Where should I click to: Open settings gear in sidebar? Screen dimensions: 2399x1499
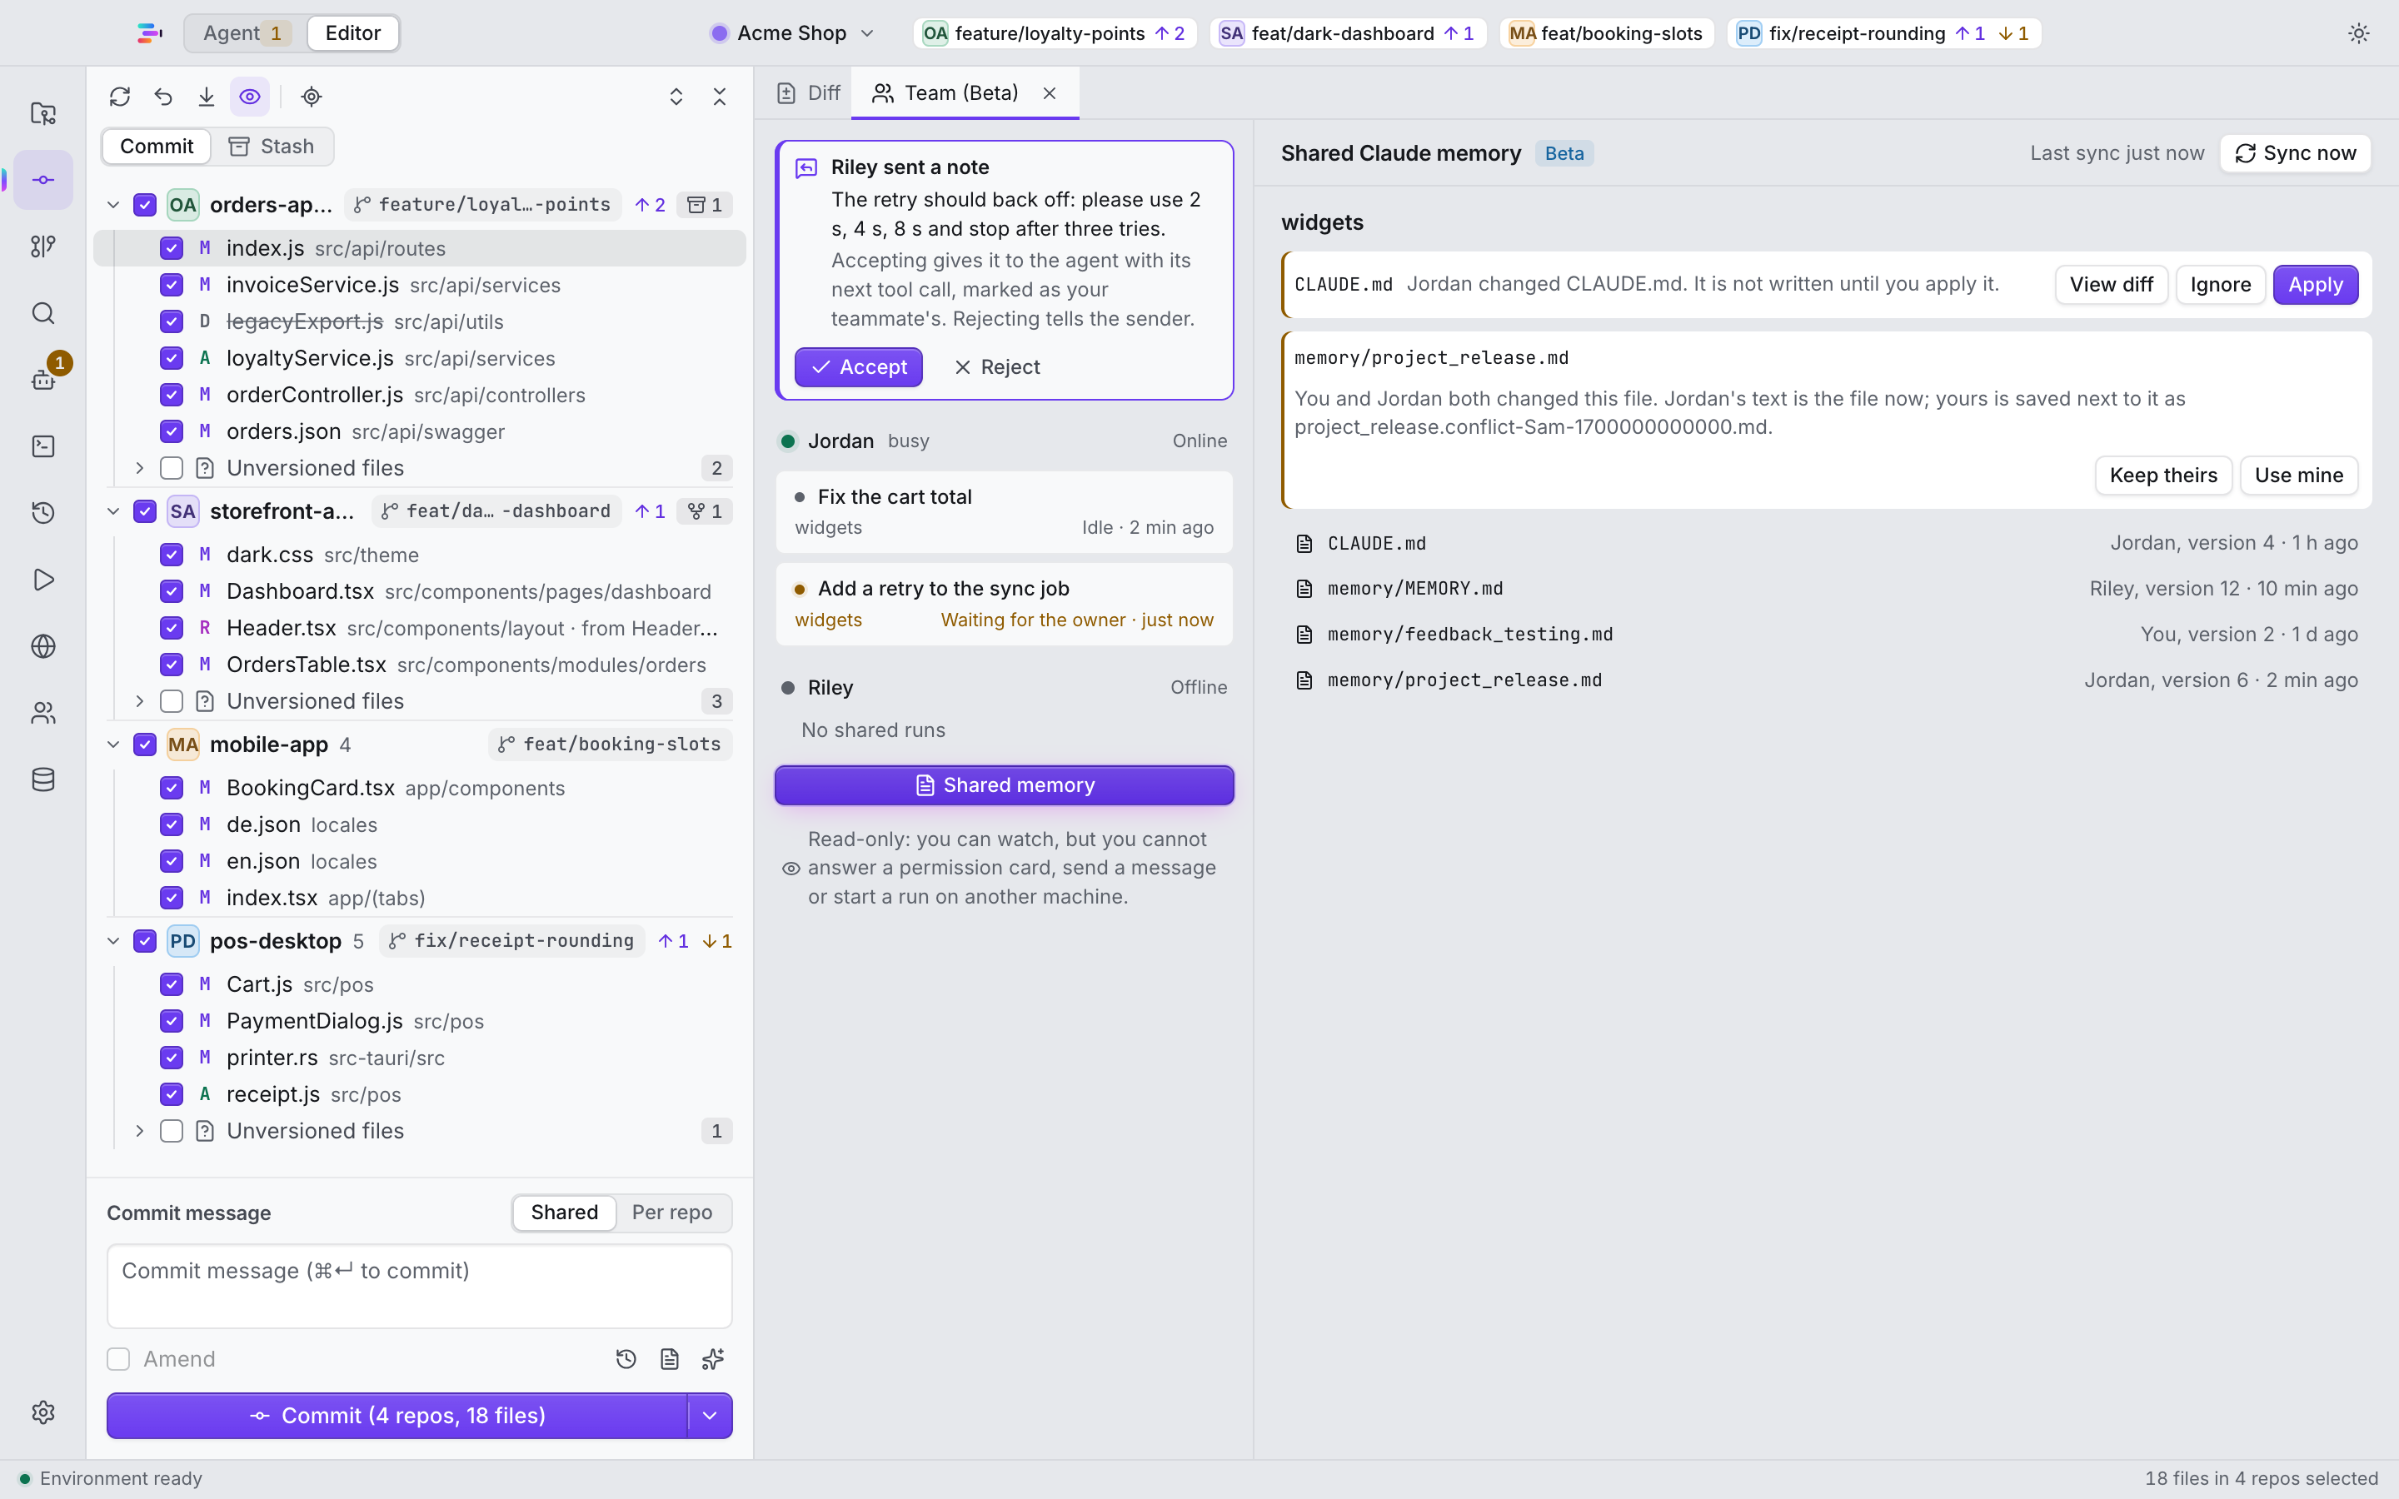tap(42, 1412)
